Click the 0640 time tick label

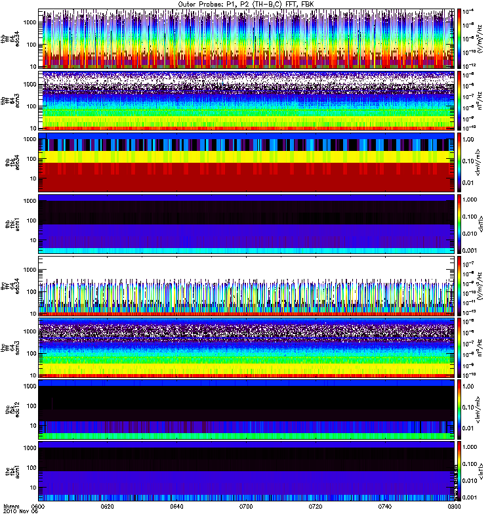(x=176, y=507)
